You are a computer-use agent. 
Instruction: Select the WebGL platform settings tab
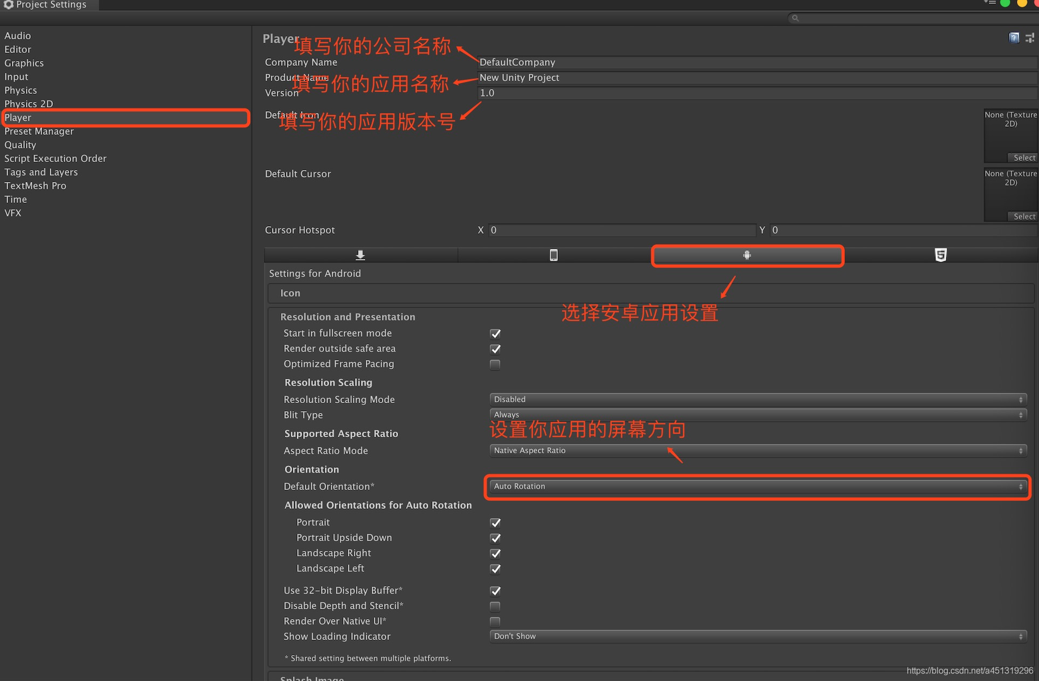(x=940, y=255)
